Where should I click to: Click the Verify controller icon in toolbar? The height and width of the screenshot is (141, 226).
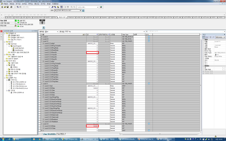point(68,7)
